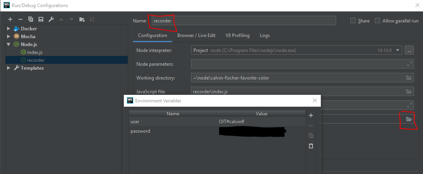Select OIT#calvinlf value cell
The image size is (423, 174).
pyautogui.click(x=261, y=122)
